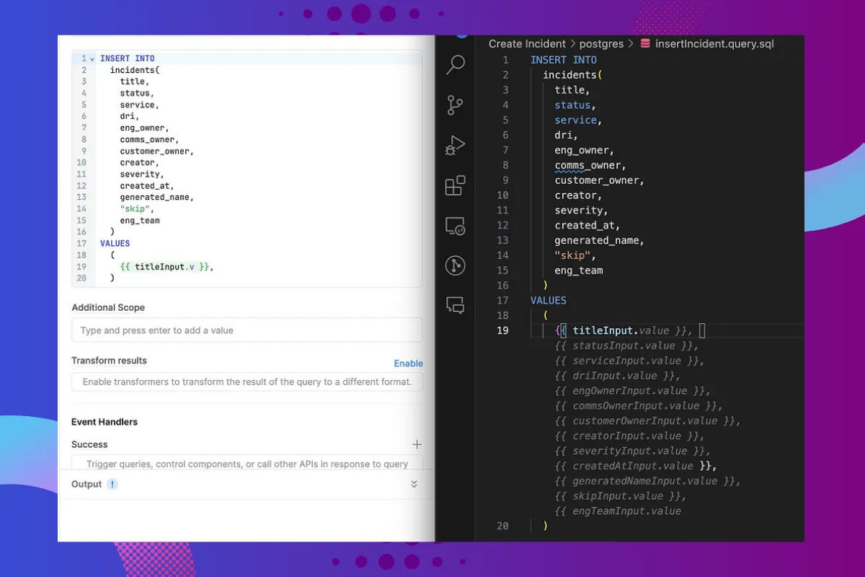Image resolution: width=865 pixels, height=577 pixels.
Task: Click the Output info badge icon
Action: [x=112, y=484]
